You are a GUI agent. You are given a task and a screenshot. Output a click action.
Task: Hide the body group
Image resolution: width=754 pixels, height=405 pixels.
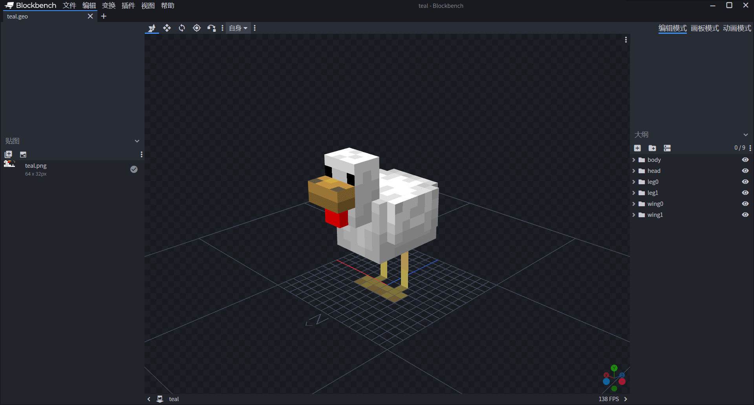tap(745, 160)
